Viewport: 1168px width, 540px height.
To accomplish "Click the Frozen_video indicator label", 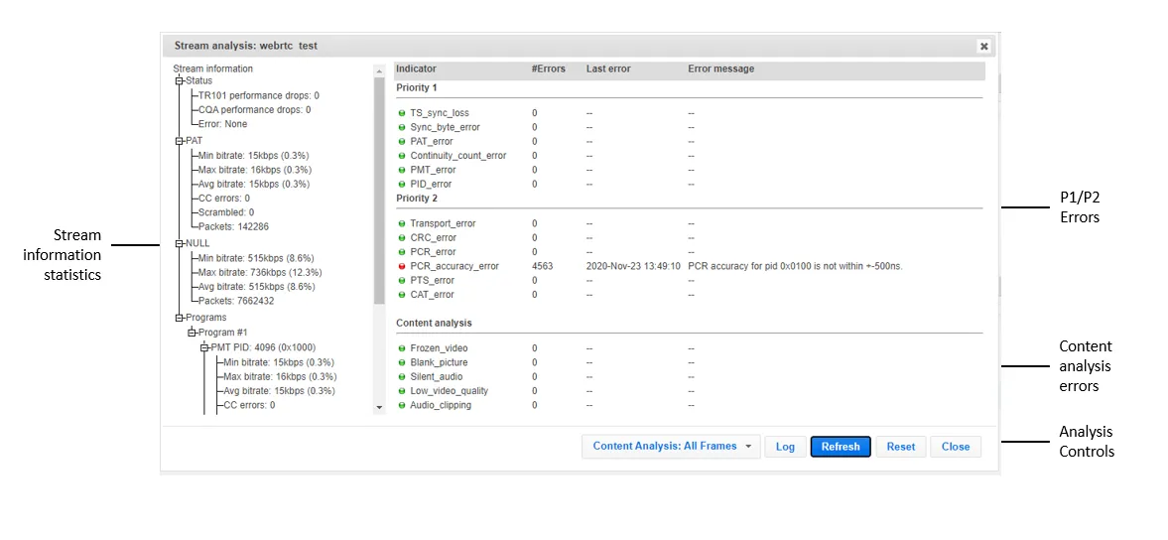I will (439, 347).
